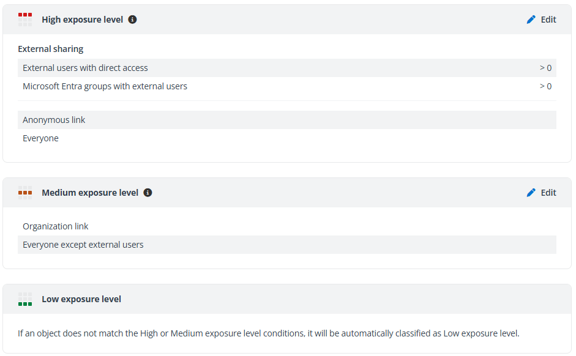
Task: Click the red High exposure level grid icon
Action: (x=25, y=19)
